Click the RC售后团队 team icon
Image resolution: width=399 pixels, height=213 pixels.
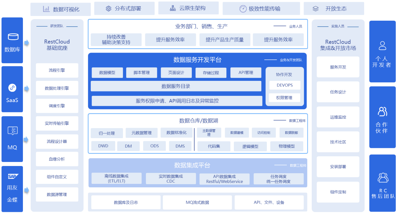(x=383, y=178)
